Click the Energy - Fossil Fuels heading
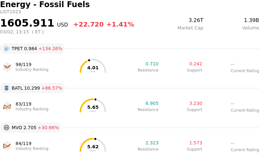 click(45, 5)
